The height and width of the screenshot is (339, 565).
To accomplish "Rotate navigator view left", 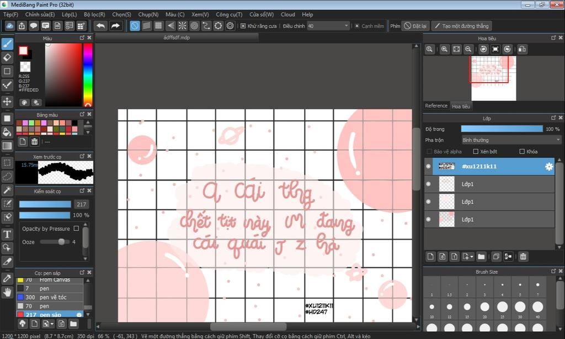I will click(x=483, y=49).
